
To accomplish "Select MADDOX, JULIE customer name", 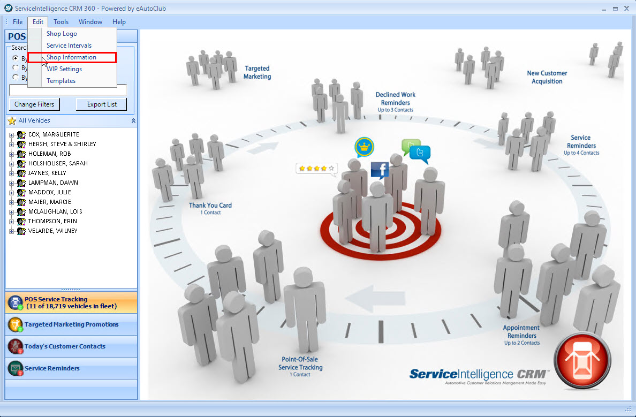I will click(x=49, y=192).
